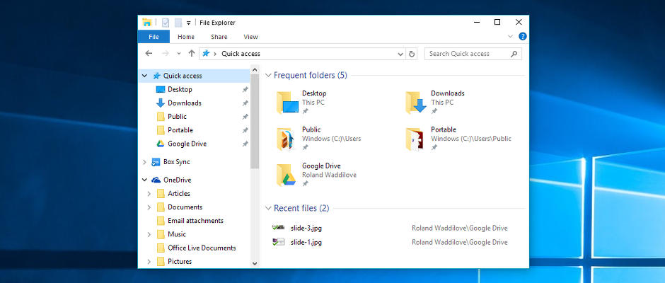Click the Music folder in tree
665x283 pixels.
pyautogui.click(x=177, y=234)
